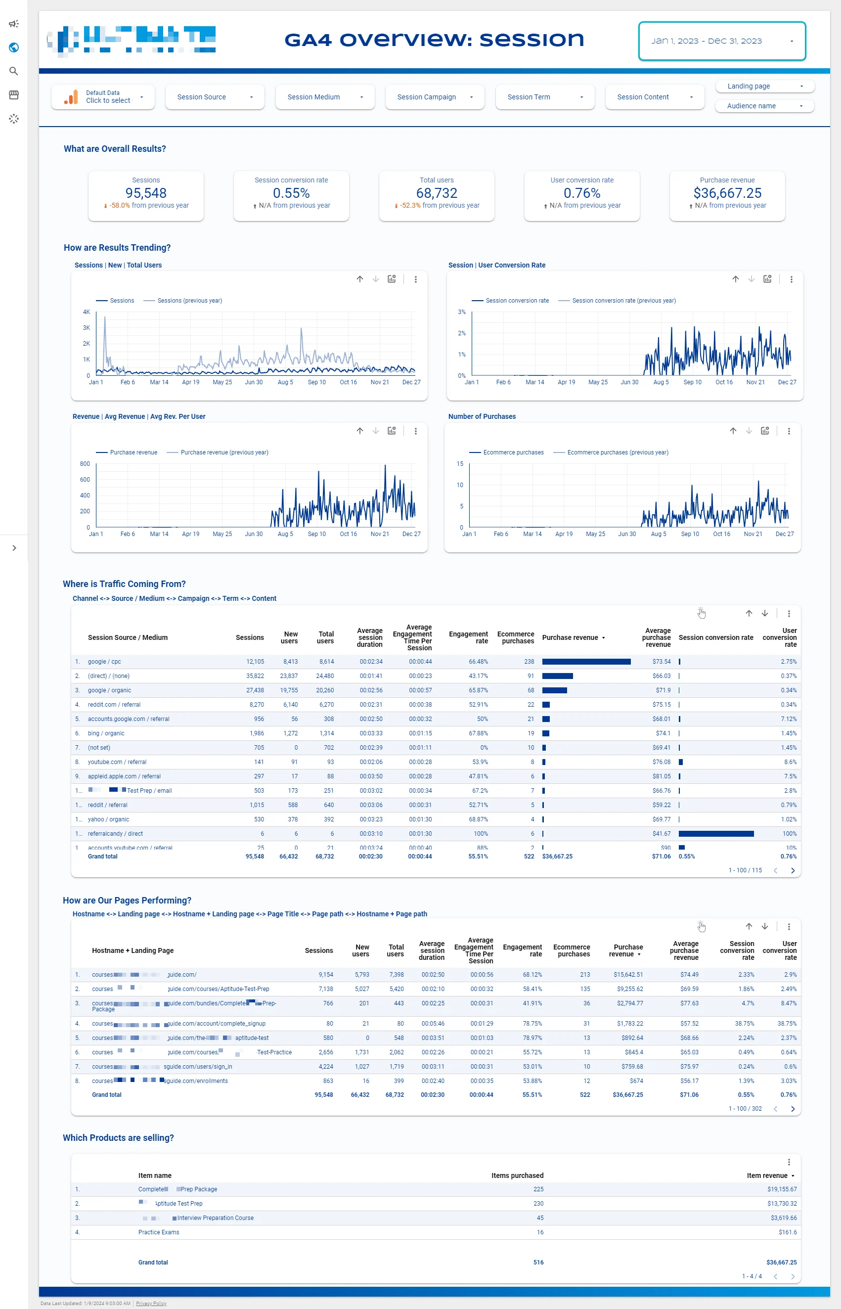
Task: Drill down on the Ecommerce purchases chart
Action: pyautogui.click(x=749, y=431)
